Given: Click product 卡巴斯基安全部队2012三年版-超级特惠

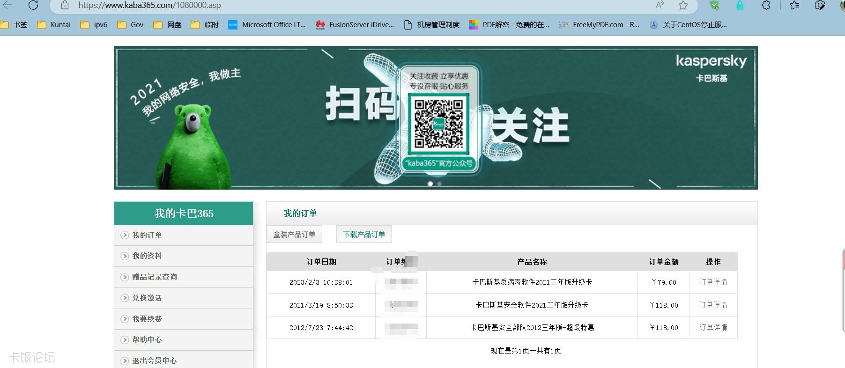Looking at the screenshot, I should click(x=532, y=327).
